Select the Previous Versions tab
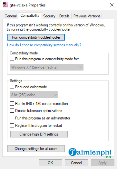Screen dimensions: 117x169 click(x=87, y=16)
